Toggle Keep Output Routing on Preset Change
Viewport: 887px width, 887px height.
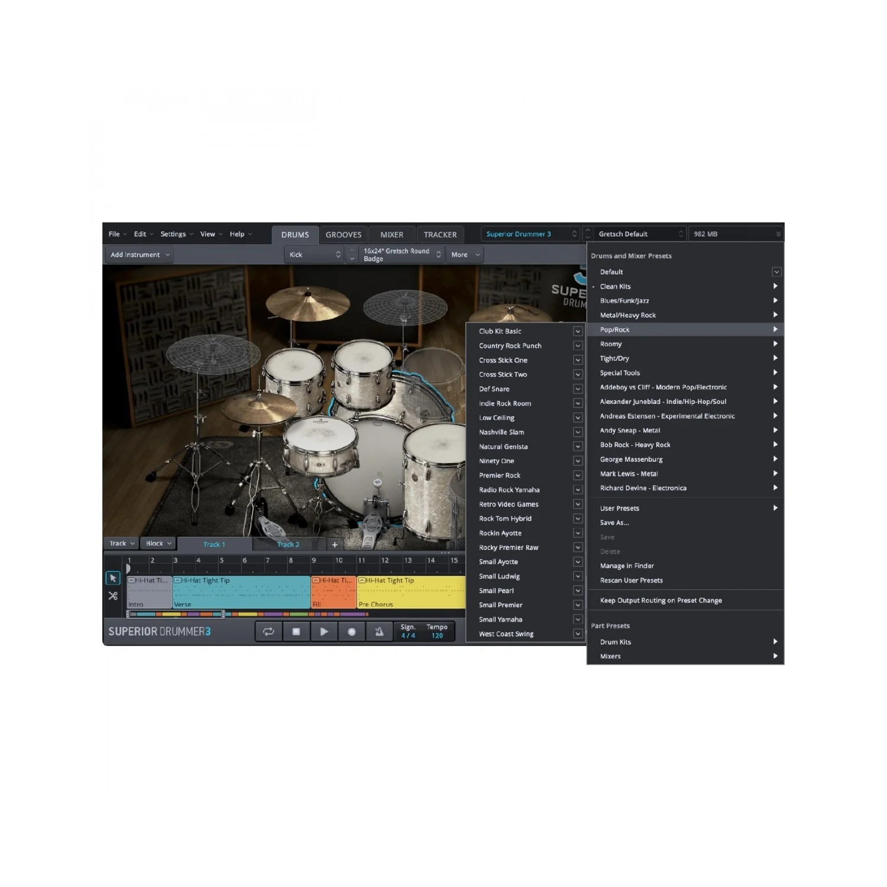[661, 600]
